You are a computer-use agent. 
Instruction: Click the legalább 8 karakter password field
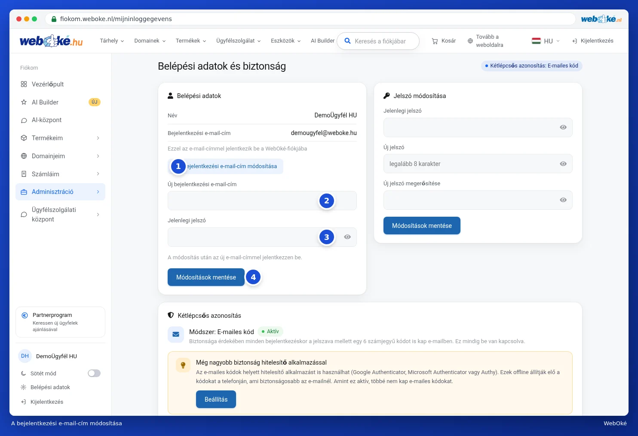click(478, 164)
